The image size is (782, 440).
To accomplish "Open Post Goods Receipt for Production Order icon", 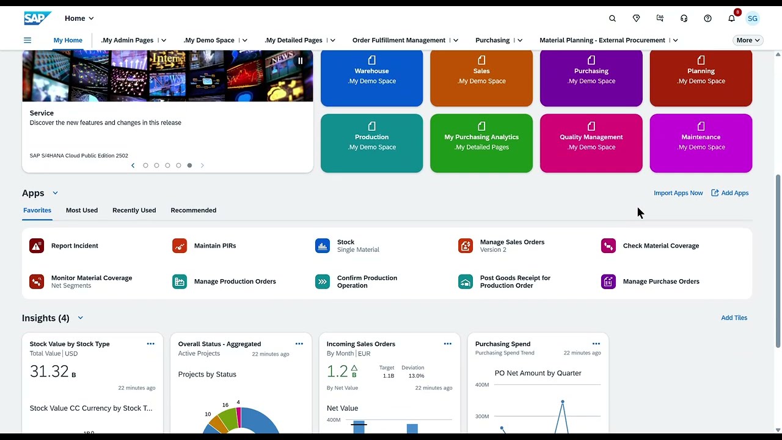I will (466, 282).
